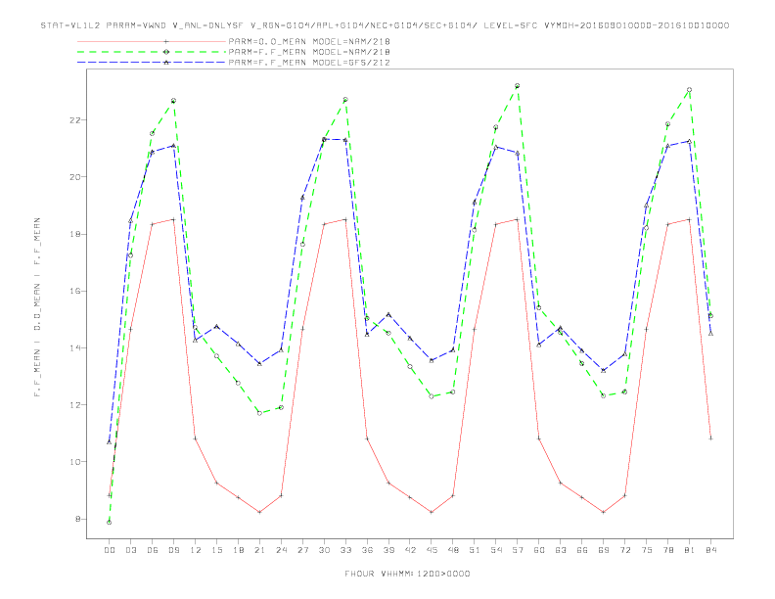775x599 pixels.
Task: Click the y-axis tick label 20
Action: point(74,177)
